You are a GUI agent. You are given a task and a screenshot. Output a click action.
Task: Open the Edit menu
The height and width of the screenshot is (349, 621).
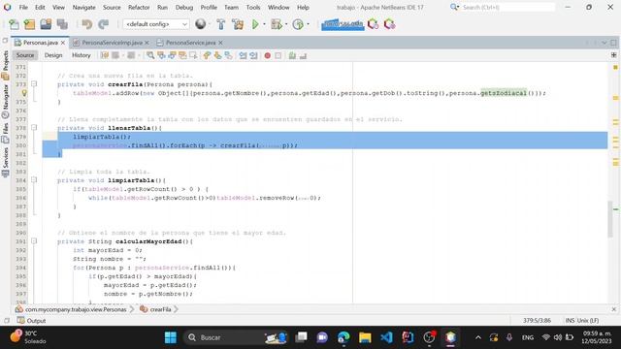pyautogui.click(x=40, y=7)
